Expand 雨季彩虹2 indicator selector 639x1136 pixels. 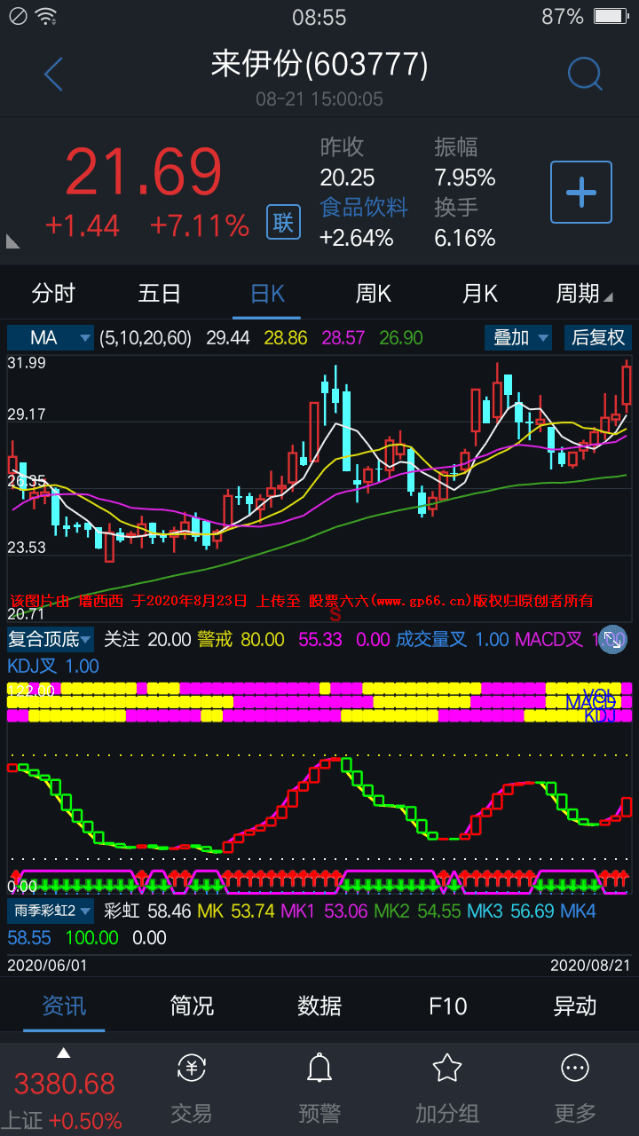coord(52,911)
